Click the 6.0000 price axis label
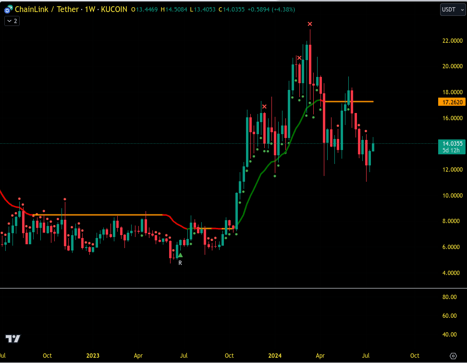 pyautogui.click(x=451, y=247)
